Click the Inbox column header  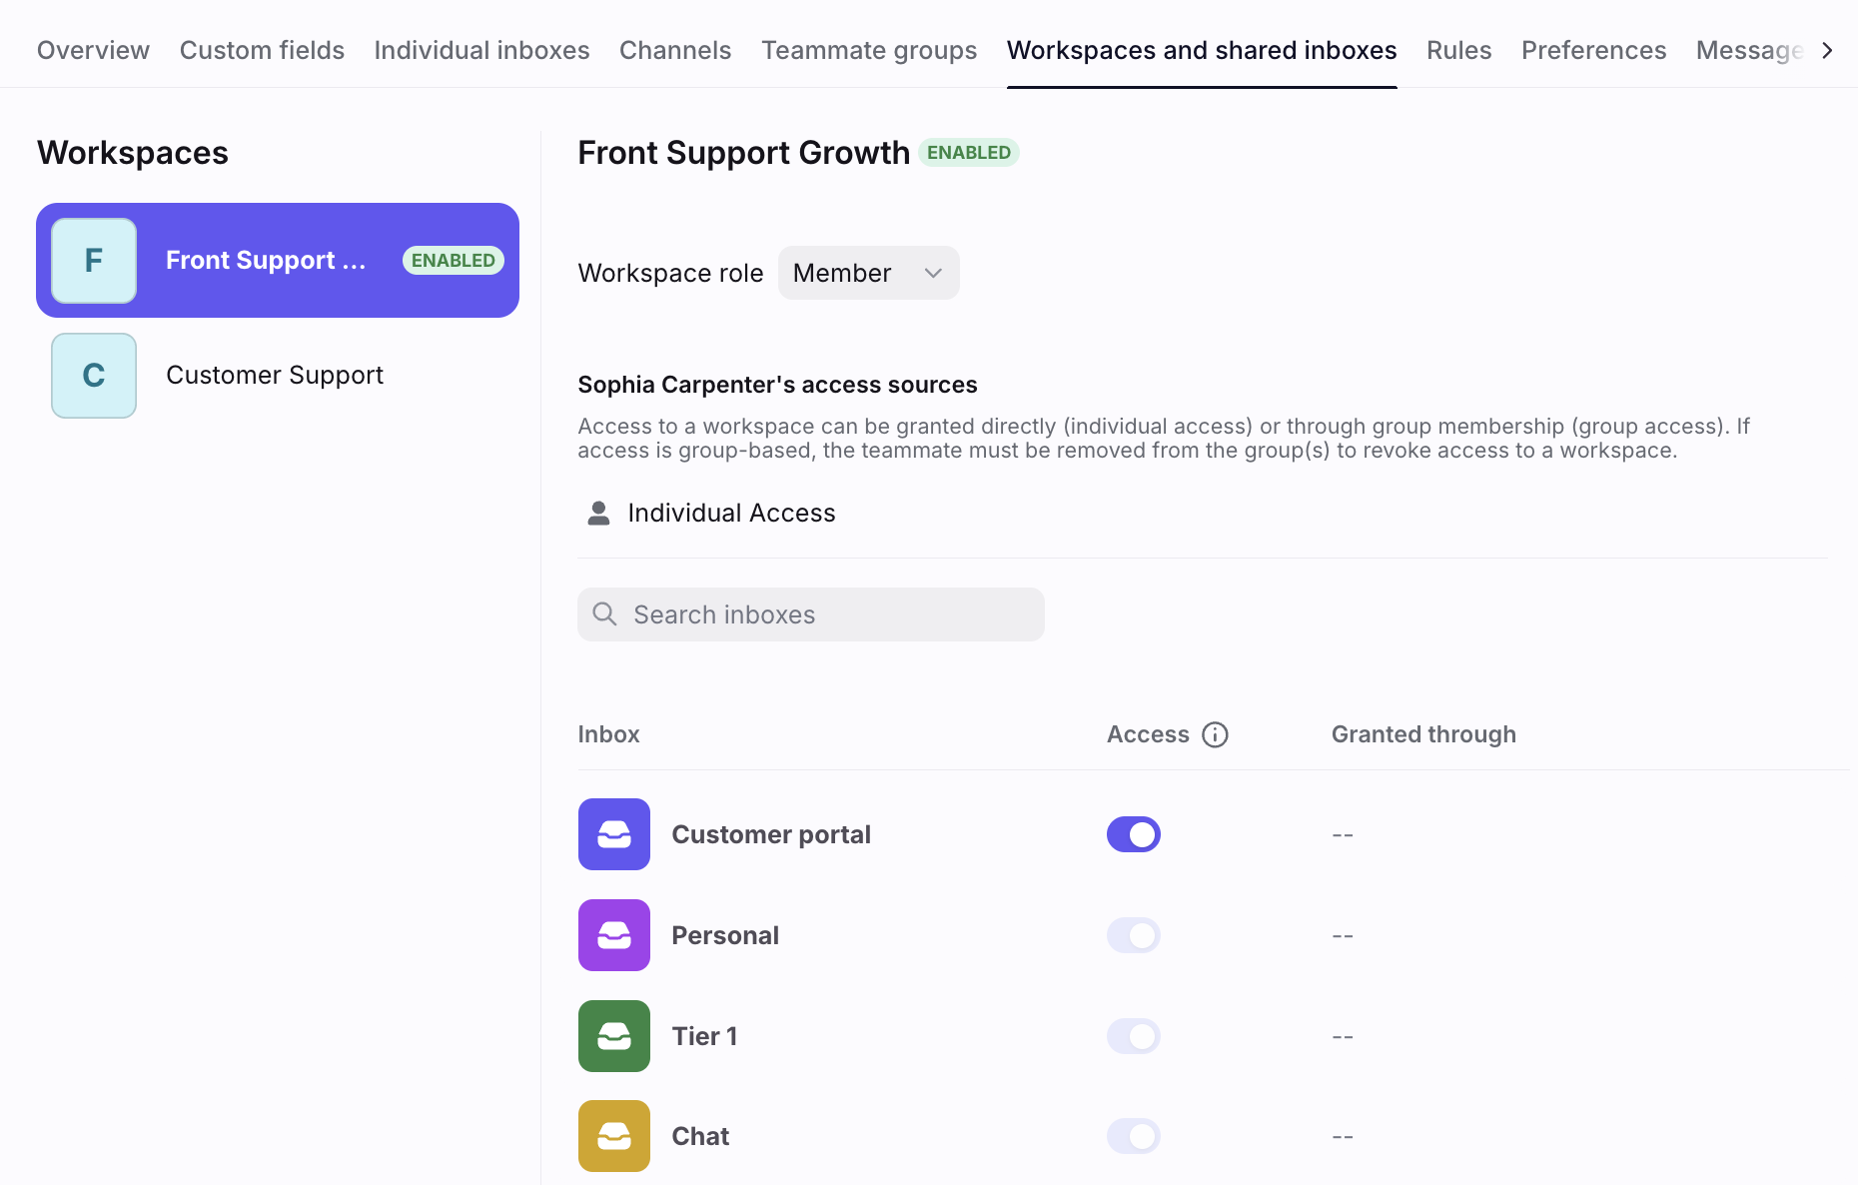click(608, 734)
